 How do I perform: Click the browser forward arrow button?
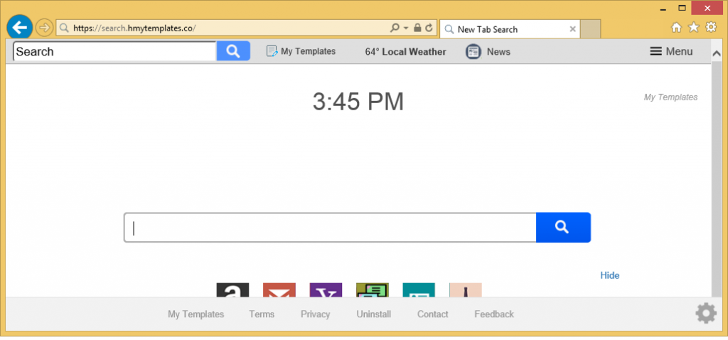[44, 28]
